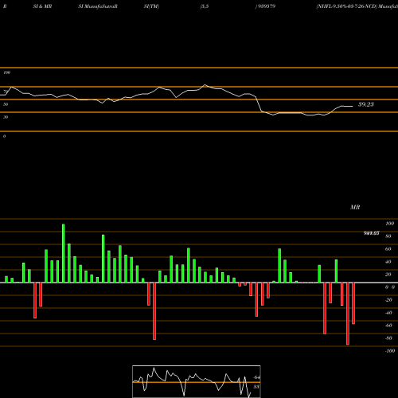
Task: Open the mini RSI overview thumbnail chart
Action: tap(197, 381)
